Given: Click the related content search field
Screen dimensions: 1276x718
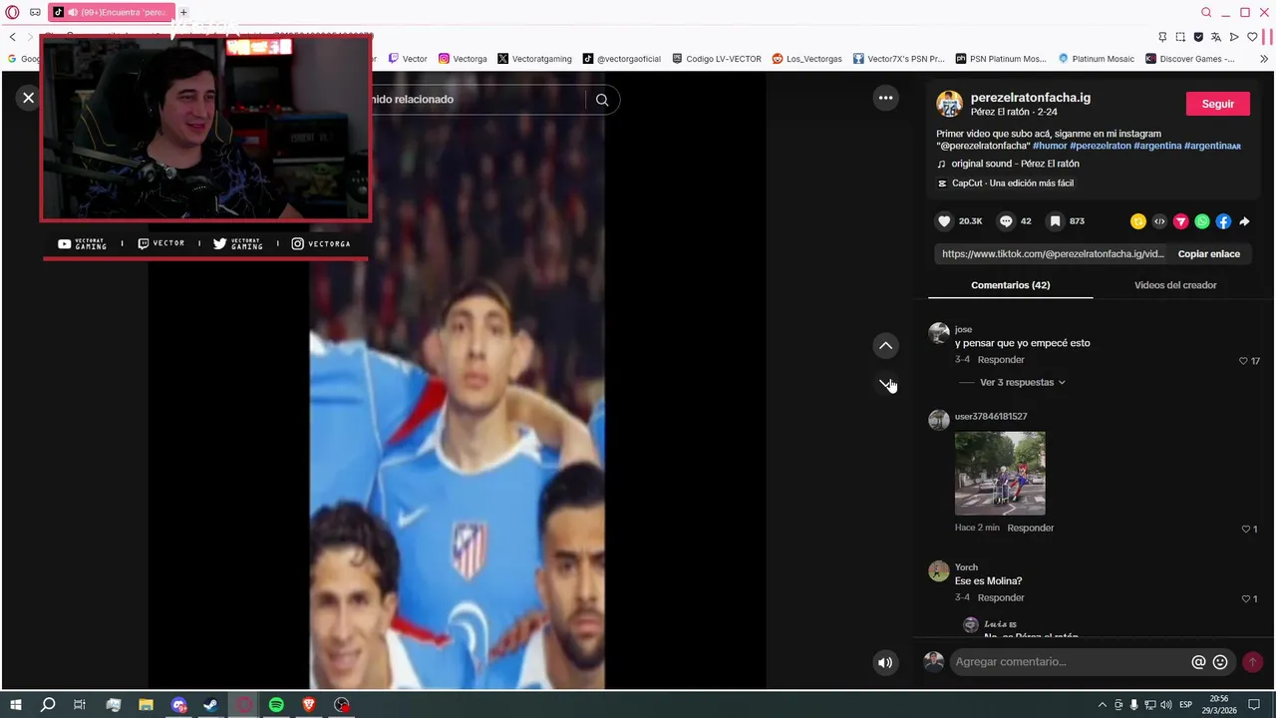Looking at the screenshot, I should pyautogui.click(x=477, y=100).
